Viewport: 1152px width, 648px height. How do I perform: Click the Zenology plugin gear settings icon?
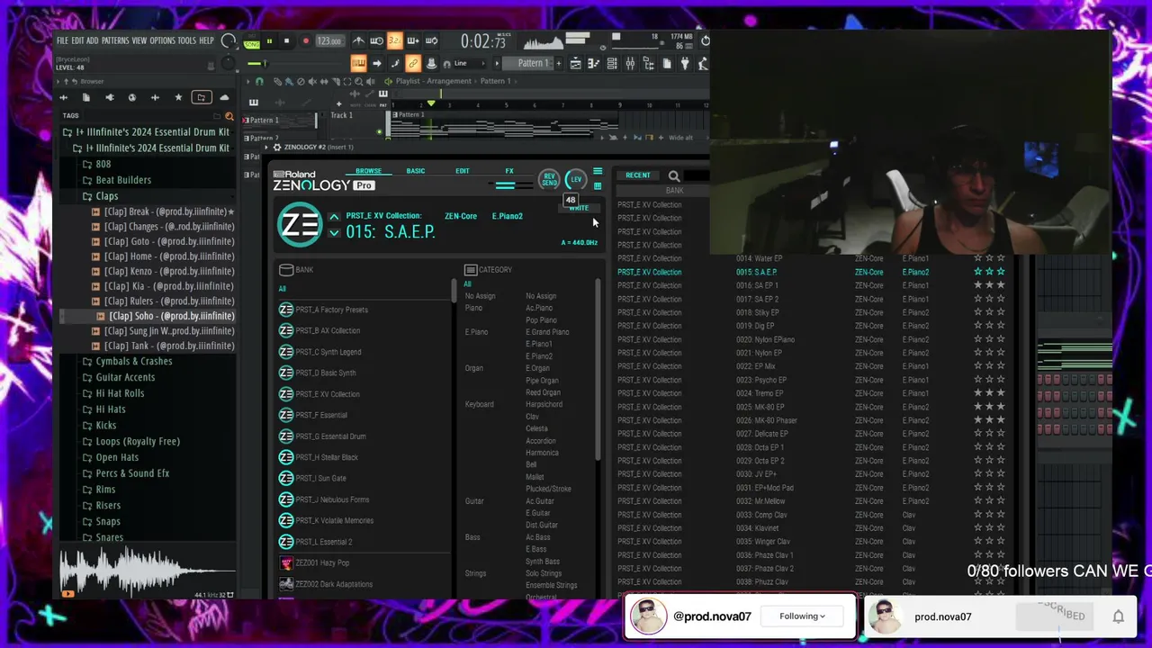[276, 147]
